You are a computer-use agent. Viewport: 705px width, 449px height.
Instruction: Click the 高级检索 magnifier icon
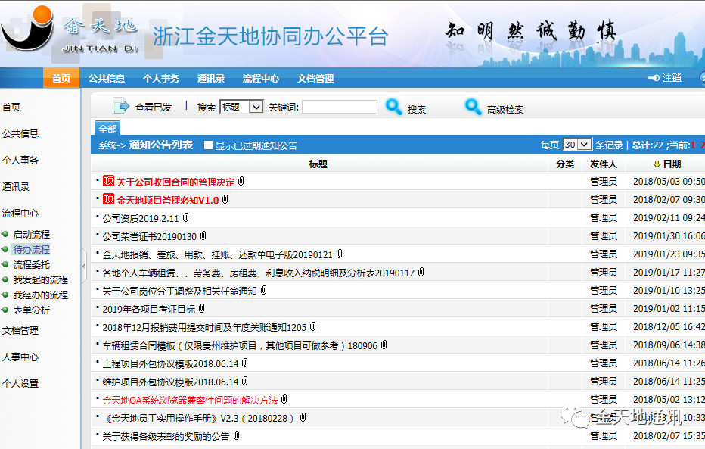click(x=473, y=107)
